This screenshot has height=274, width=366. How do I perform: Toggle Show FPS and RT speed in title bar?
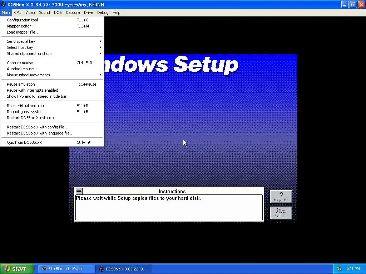click(52, 96)
